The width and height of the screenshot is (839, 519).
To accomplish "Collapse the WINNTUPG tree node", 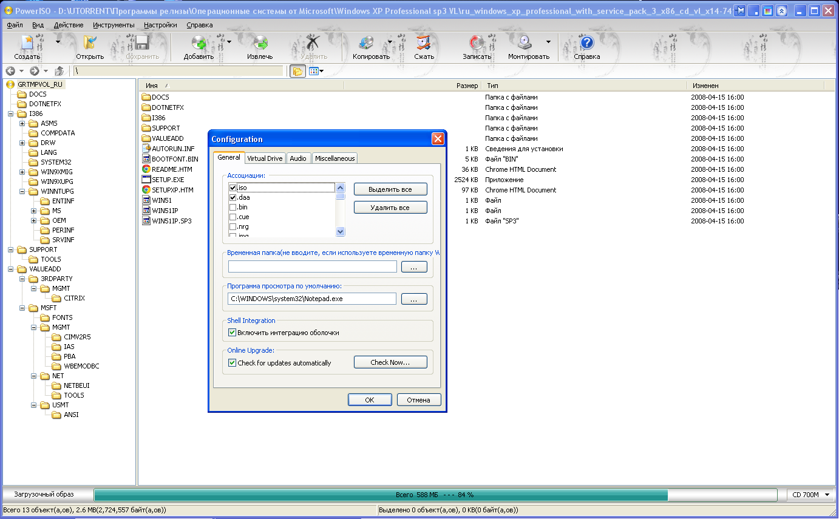I will pyautogui.click(x=22, y=191).
